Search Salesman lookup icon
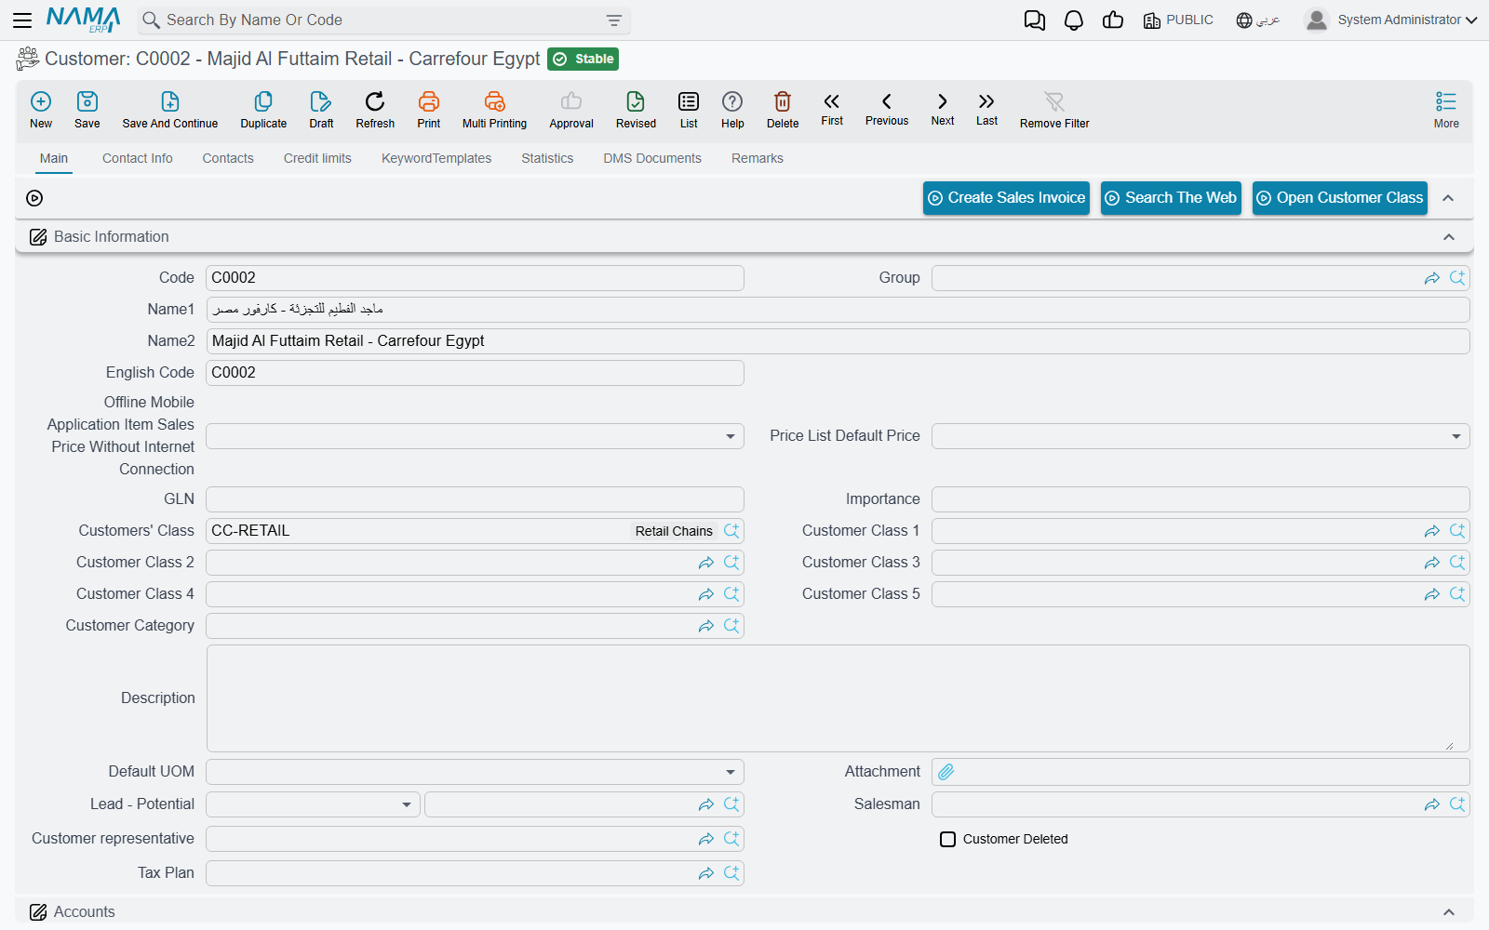This screenshot has width=1489, height=930. [1457, 804]
